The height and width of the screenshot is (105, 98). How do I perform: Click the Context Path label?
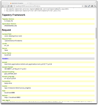point(7,34)
